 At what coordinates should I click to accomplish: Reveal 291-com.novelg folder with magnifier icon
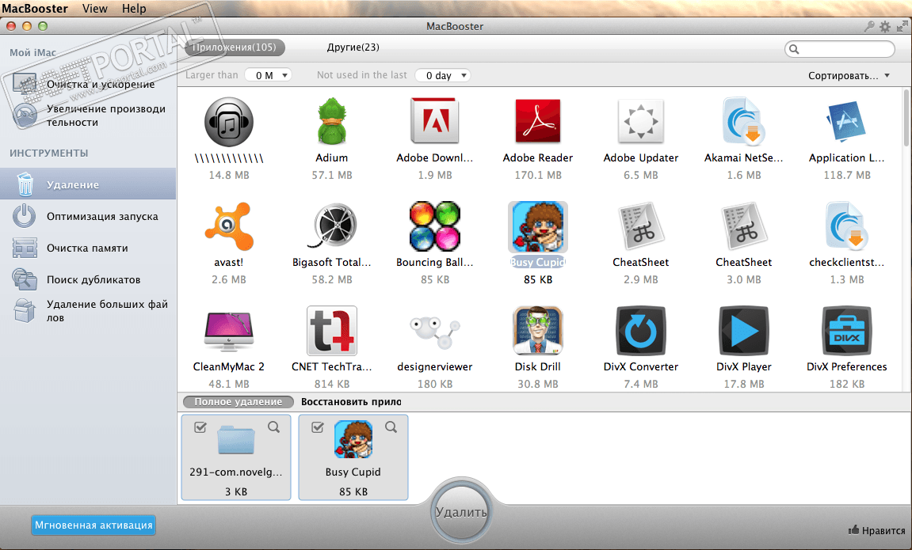coord(273,427)
